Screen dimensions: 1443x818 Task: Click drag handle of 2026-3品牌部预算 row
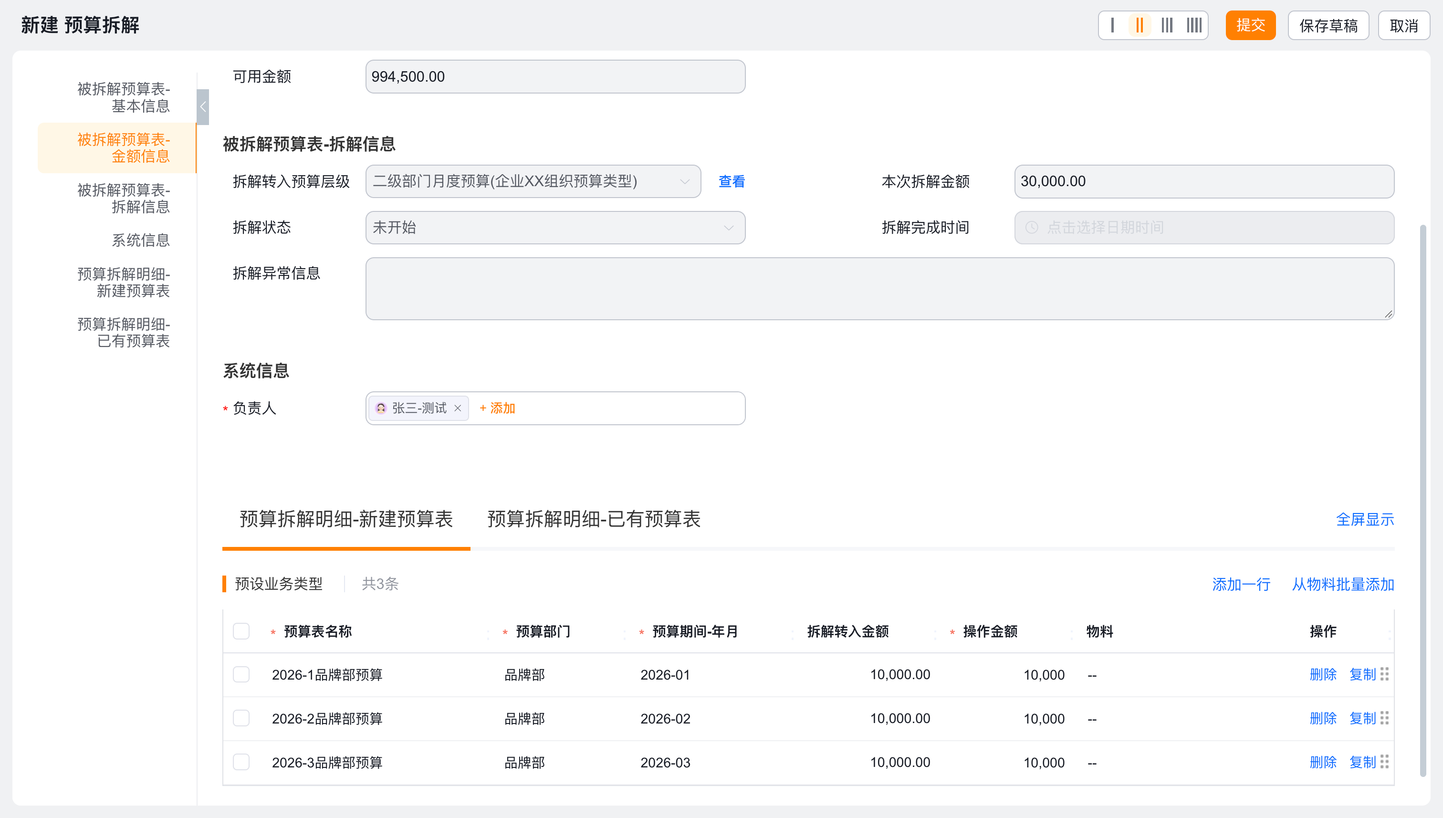pyautogui.click(x=1385, y=762)
